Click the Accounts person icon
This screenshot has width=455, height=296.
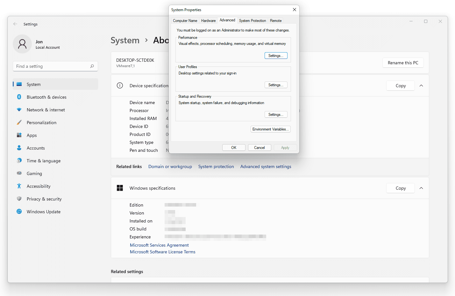pyautogui.click(x=19, y=148)
